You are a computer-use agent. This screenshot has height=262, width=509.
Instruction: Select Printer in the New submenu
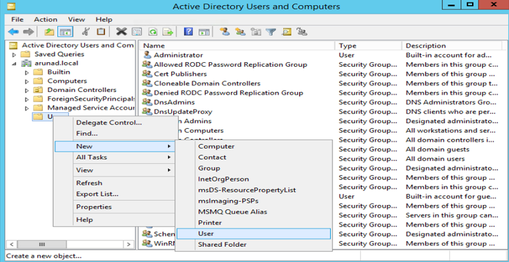tap(253, 223)
